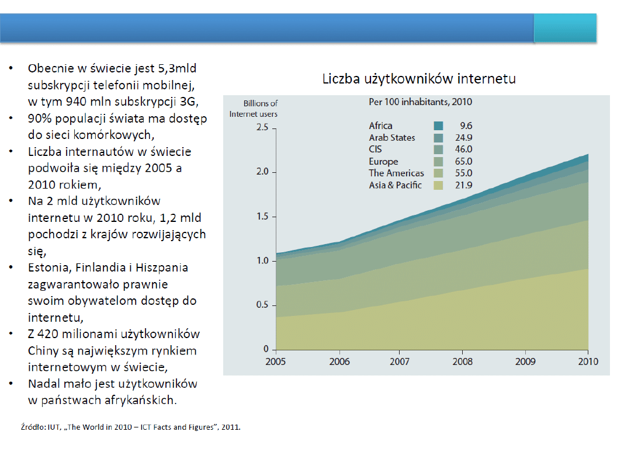Select the last bullet about państwach afrykańskich
The image size is (631, 473).
[x=112, y=392]
